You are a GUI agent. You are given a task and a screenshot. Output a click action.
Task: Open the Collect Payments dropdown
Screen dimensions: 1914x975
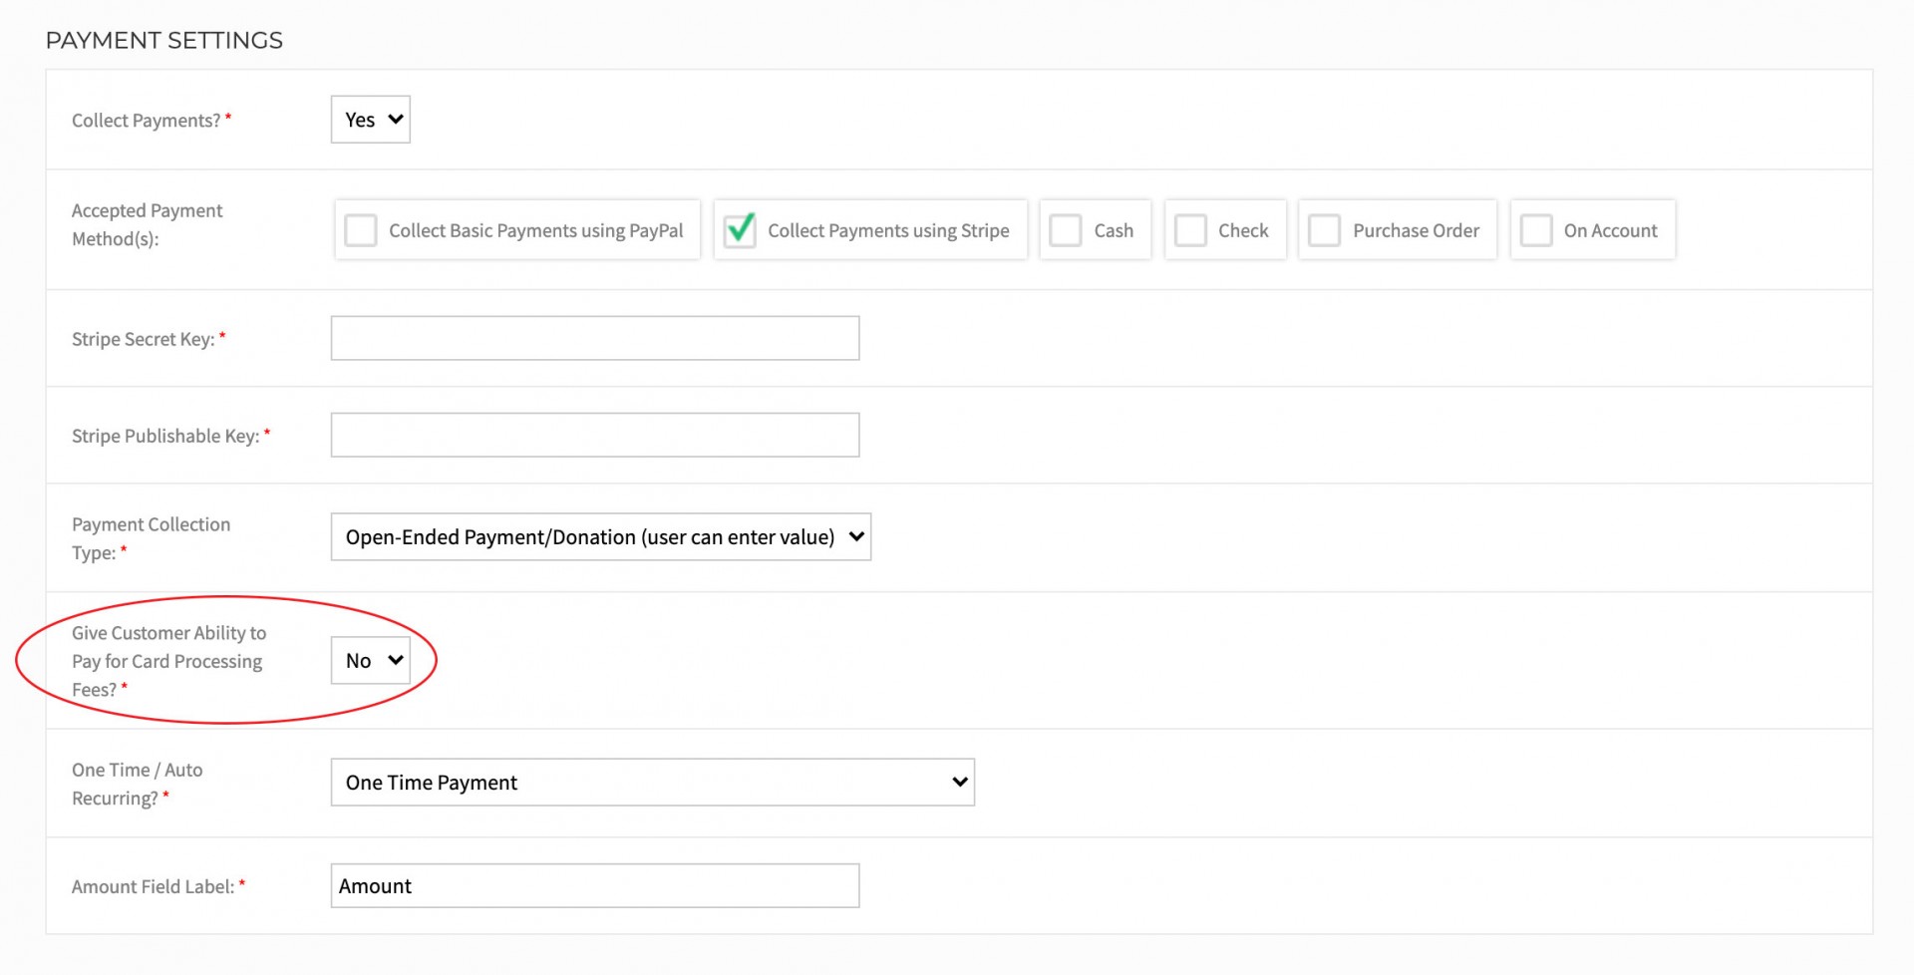coord(370,119)
